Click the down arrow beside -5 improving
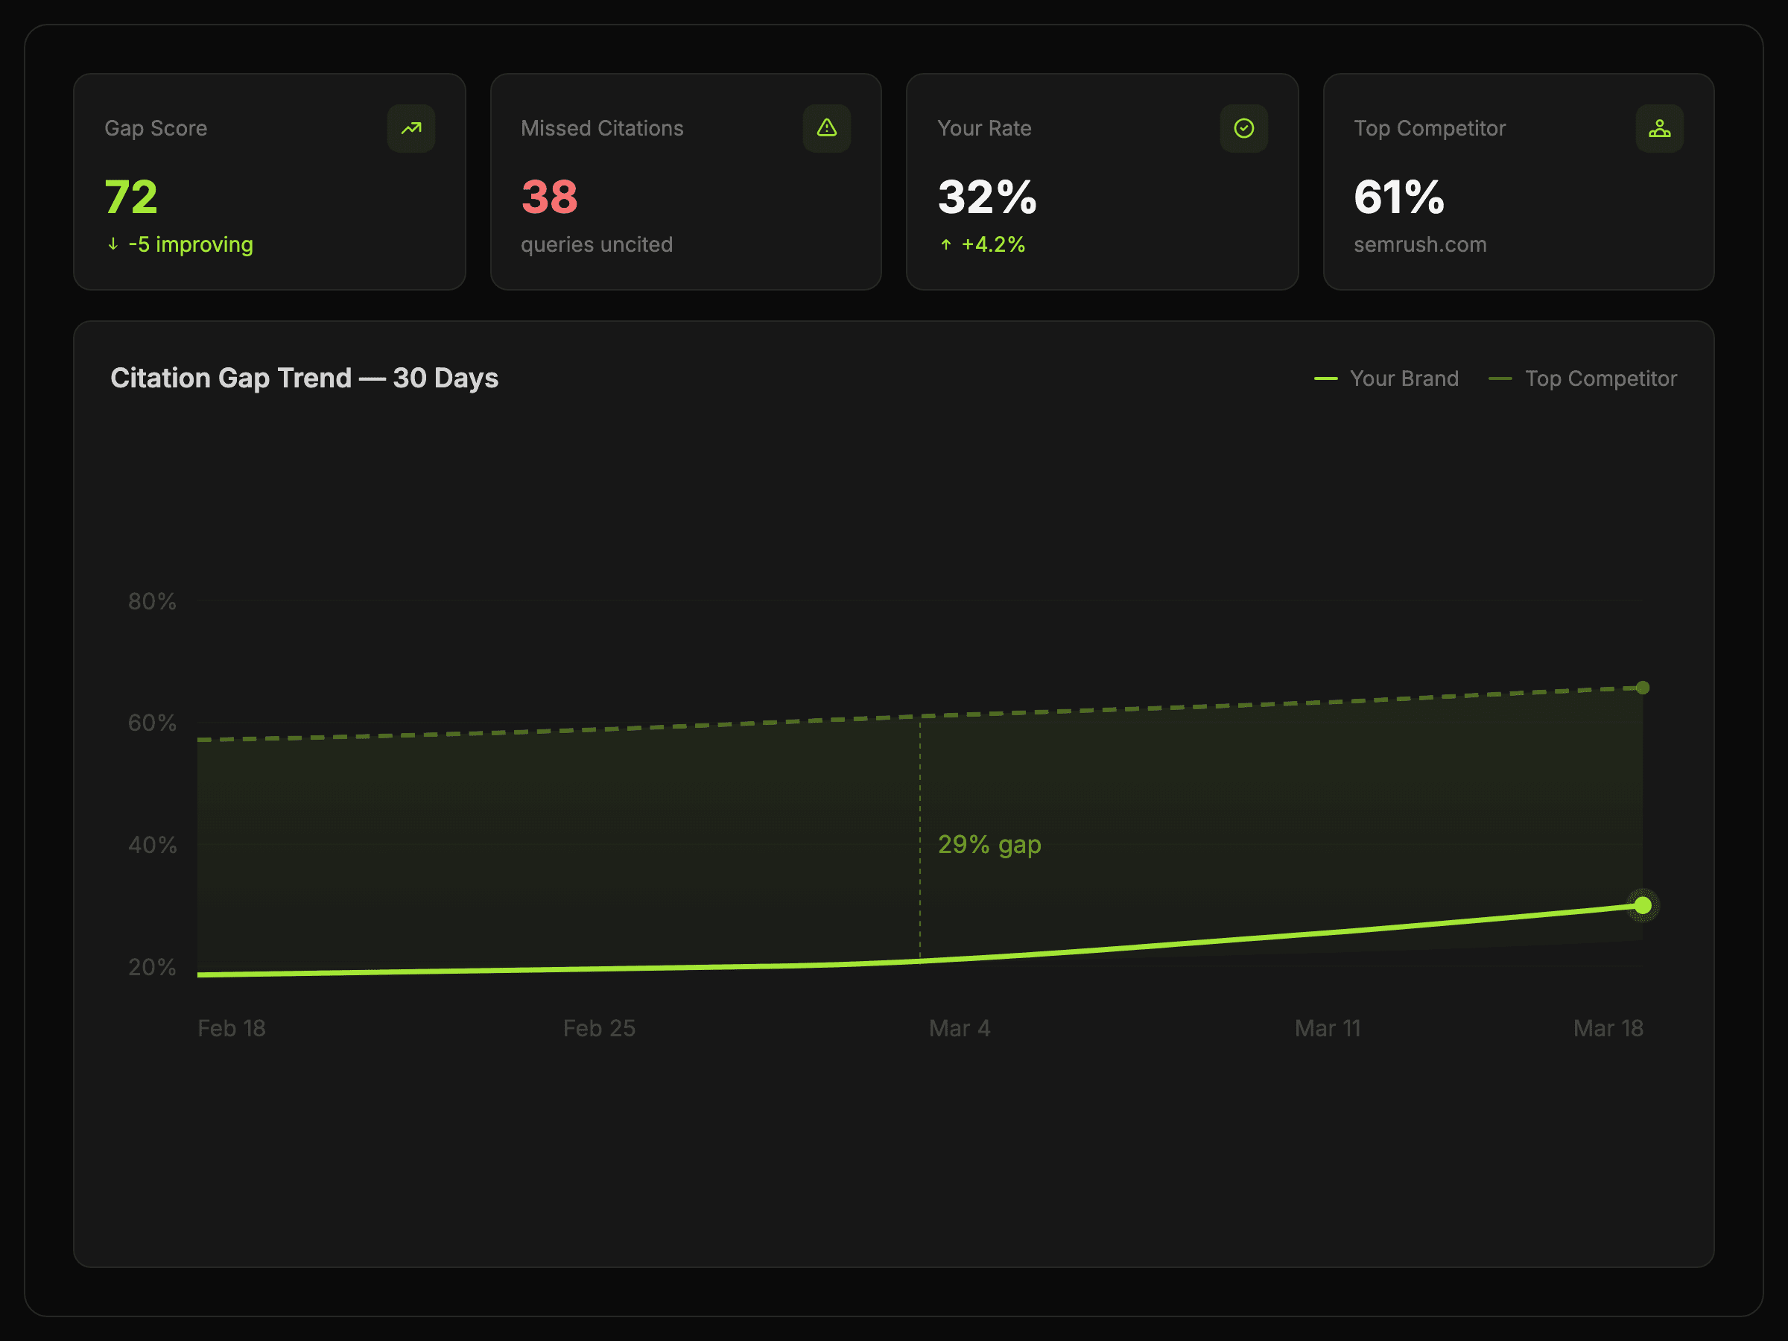This screenshot has height=1341, width=1788. point(113,244)
